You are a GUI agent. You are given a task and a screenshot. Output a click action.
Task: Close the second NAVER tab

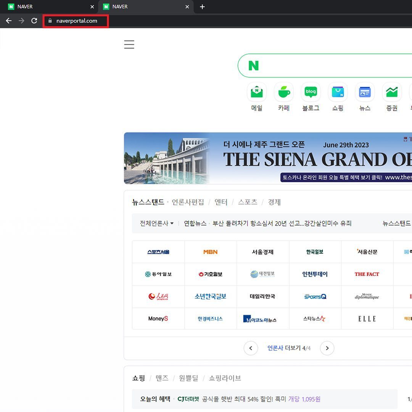coord(187,7)
